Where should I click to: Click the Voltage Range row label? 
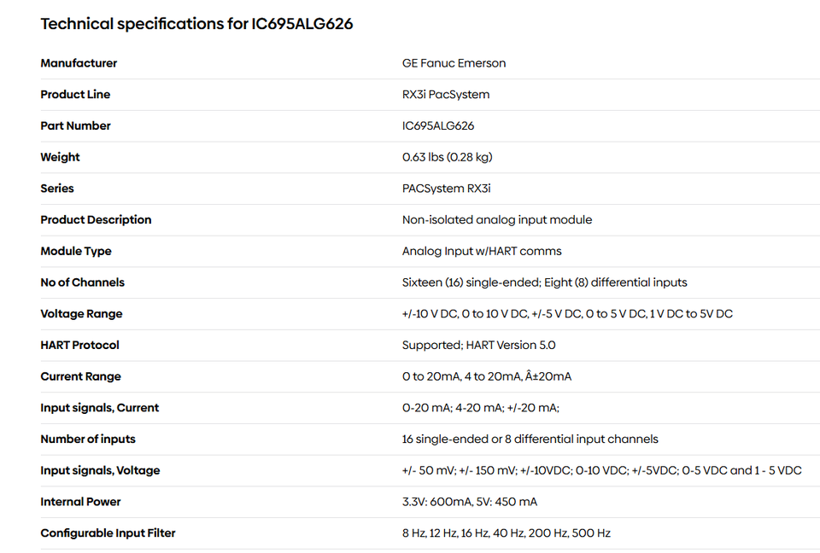tap(81, 314)
